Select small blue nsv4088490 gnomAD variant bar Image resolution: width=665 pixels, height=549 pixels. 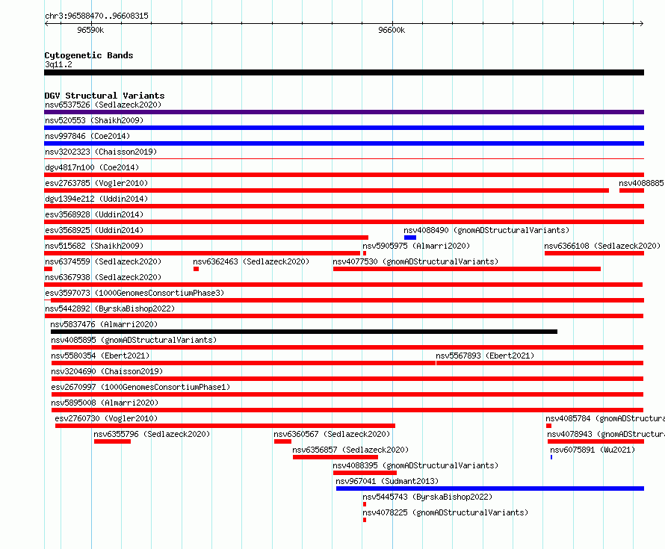410,238
